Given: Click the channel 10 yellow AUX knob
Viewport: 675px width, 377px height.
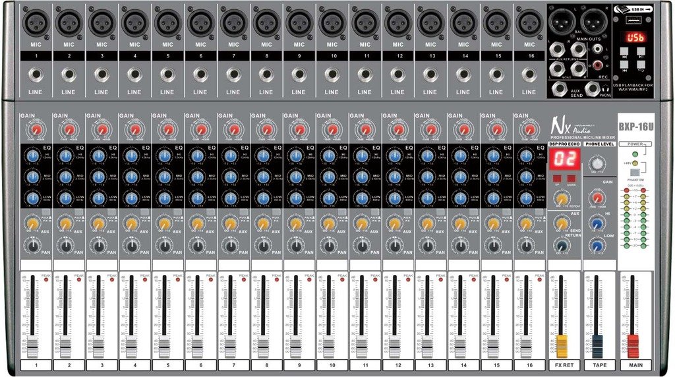Looking at the screenshot, I should point(329,224).
